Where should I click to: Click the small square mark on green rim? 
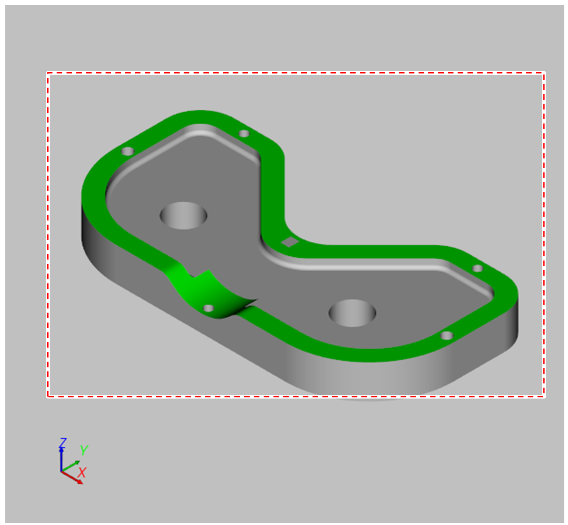click(290, 242)
